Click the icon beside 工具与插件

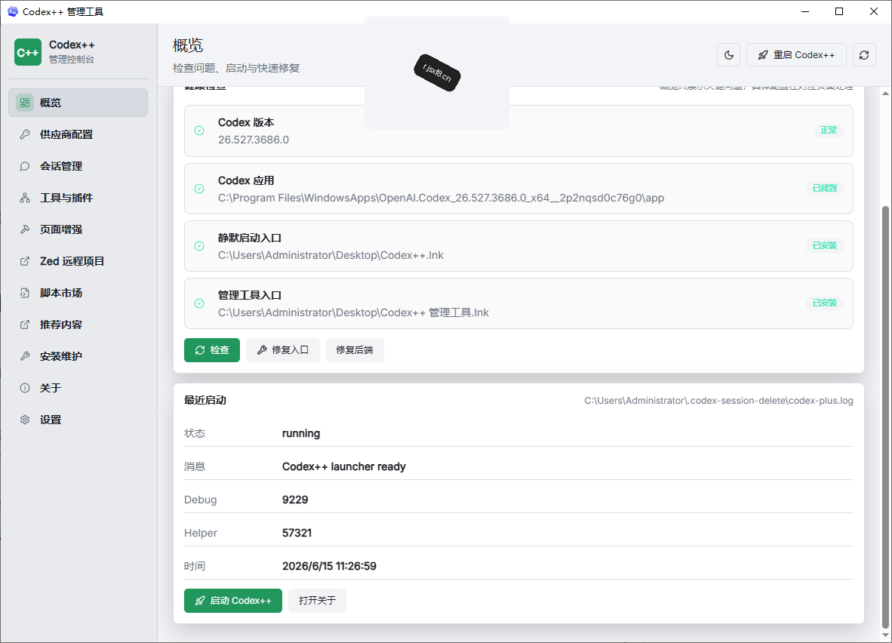tap(24, 198)
